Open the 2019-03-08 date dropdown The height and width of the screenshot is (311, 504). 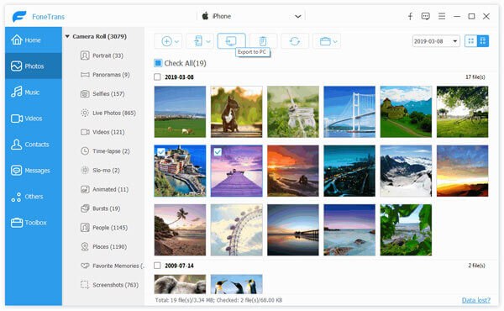436,41
